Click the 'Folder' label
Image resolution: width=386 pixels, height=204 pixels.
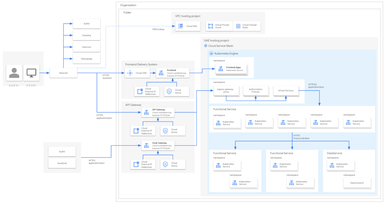pos(127,13)
